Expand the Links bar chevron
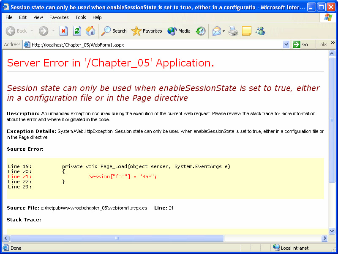Image resolution: width=338 pixels, height=254 pixels. [x=333, y=43]
